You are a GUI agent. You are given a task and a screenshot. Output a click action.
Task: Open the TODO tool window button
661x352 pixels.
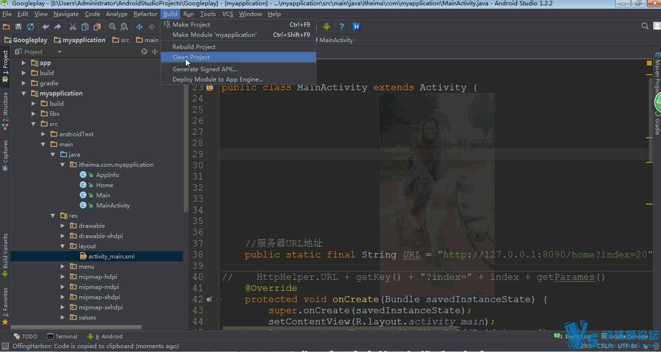click(25, 336)
